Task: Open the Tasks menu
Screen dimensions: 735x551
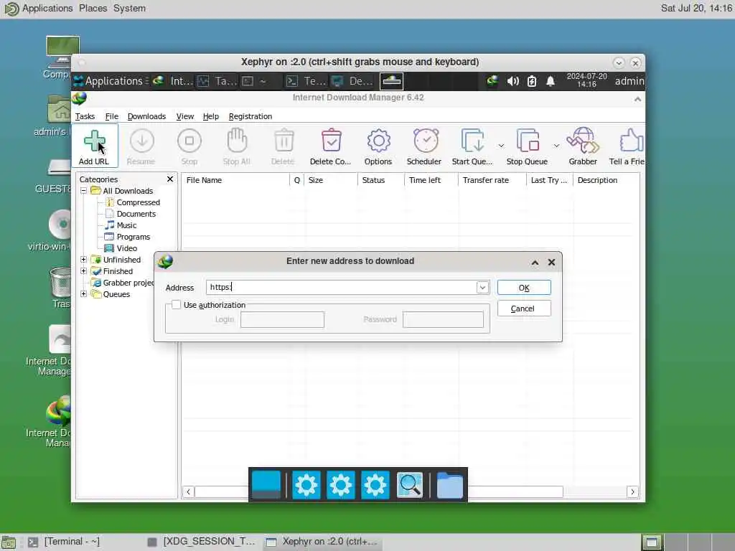Action: pos(85,116)
